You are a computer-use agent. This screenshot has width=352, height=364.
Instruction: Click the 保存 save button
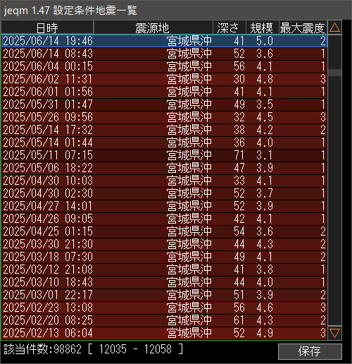point(310,351)
